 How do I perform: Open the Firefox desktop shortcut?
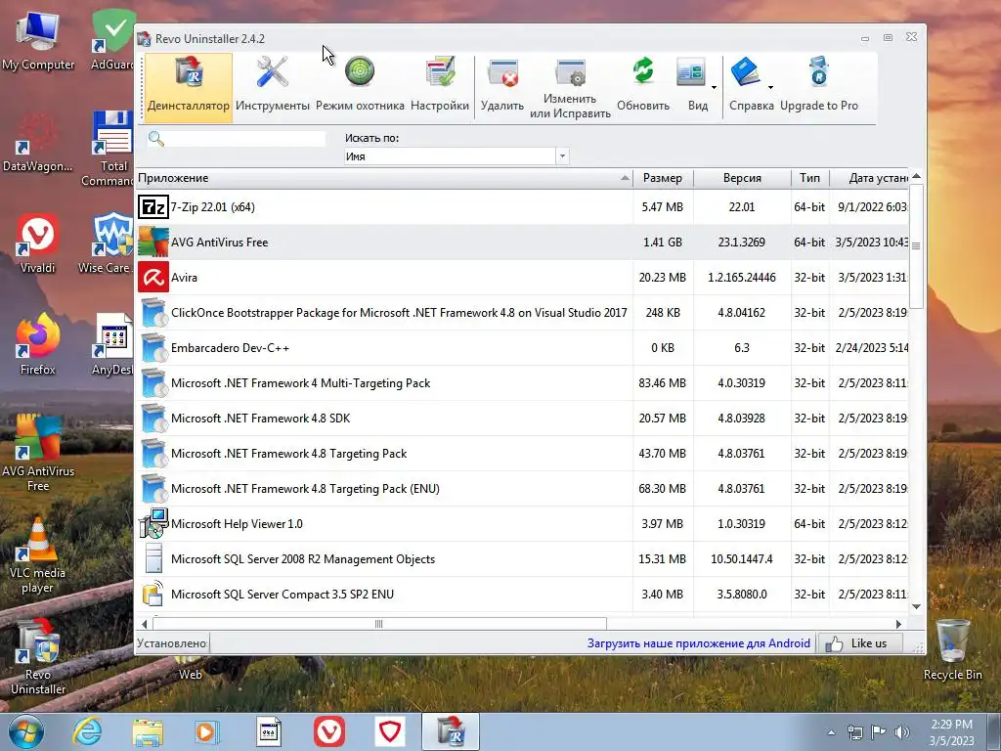point(38,345)
